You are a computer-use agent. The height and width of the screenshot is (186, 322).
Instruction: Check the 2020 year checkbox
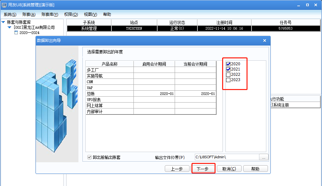point(228,64)
